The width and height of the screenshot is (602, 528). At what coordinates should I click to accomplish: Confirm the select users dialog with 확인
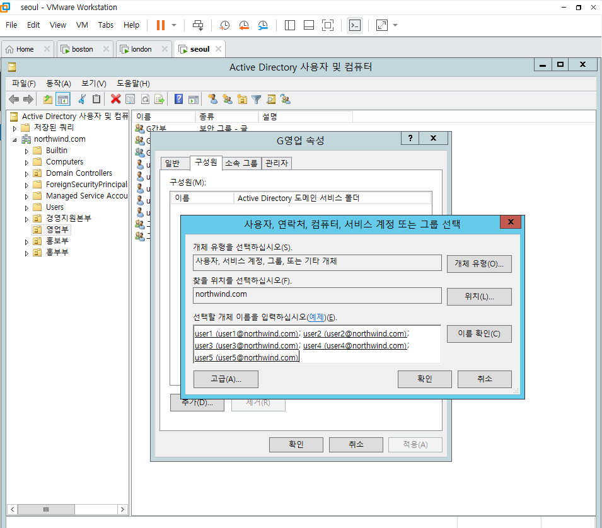(x=425, y=379)
